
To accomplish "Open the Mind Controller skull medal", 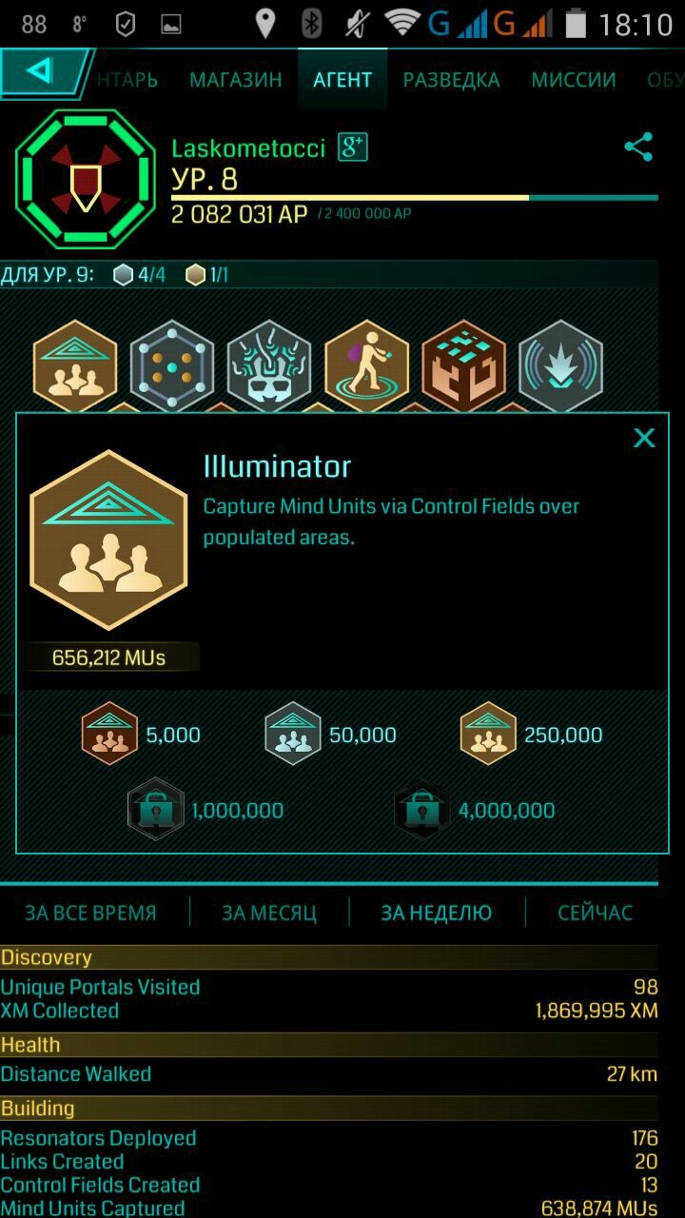I will (x=269, y=366).
